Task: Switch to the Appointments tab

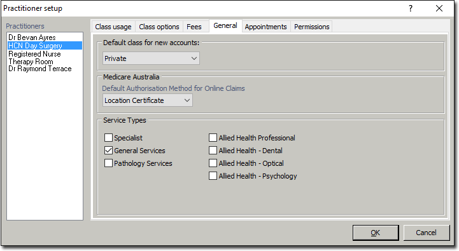Action: [x=266, y=27]
